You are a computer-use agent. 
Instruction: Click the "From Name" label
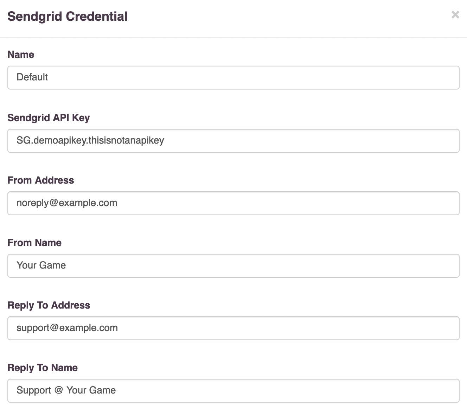click(34, 243)
